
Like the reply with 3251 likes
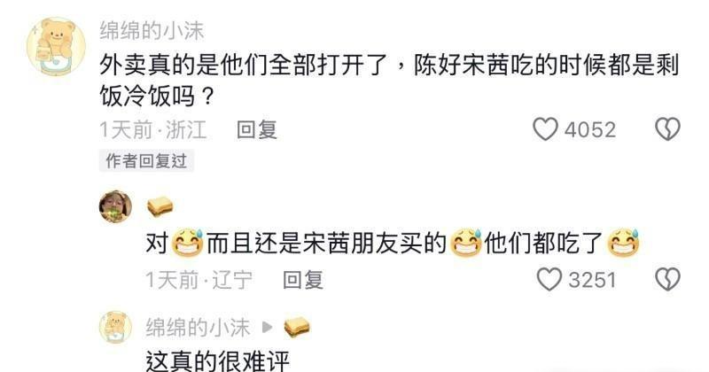pos(549,279)
